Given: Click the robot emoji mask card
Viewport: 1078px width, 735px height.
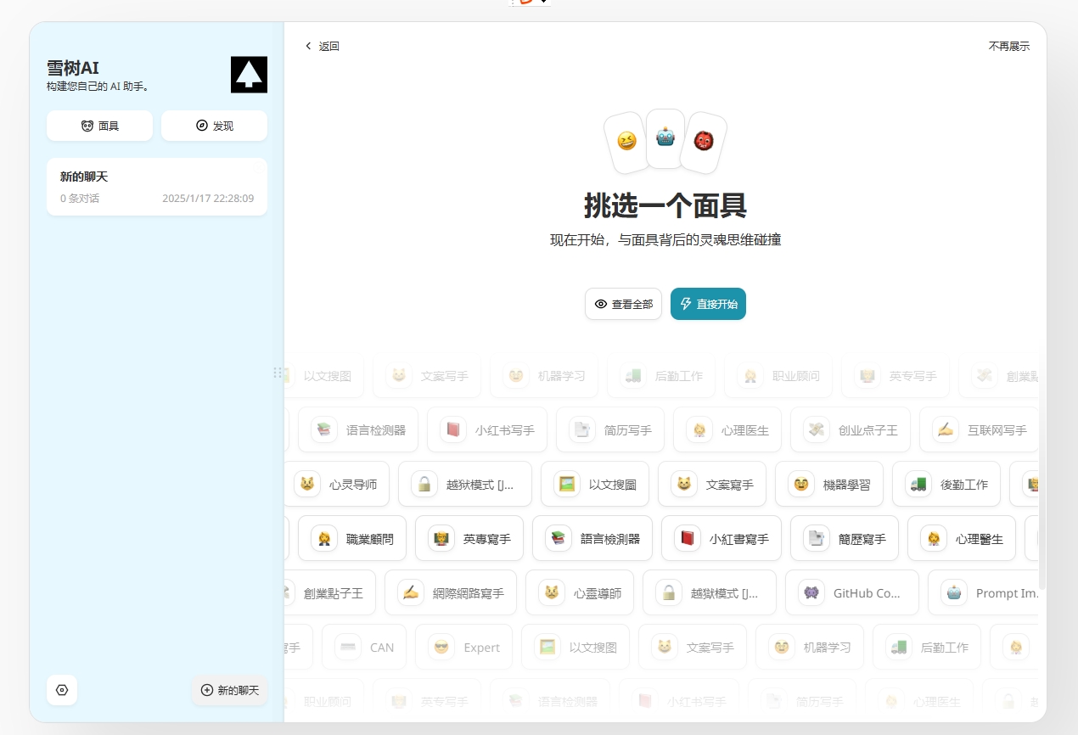Looking at the screenshot, I should [x=665, y=138].
